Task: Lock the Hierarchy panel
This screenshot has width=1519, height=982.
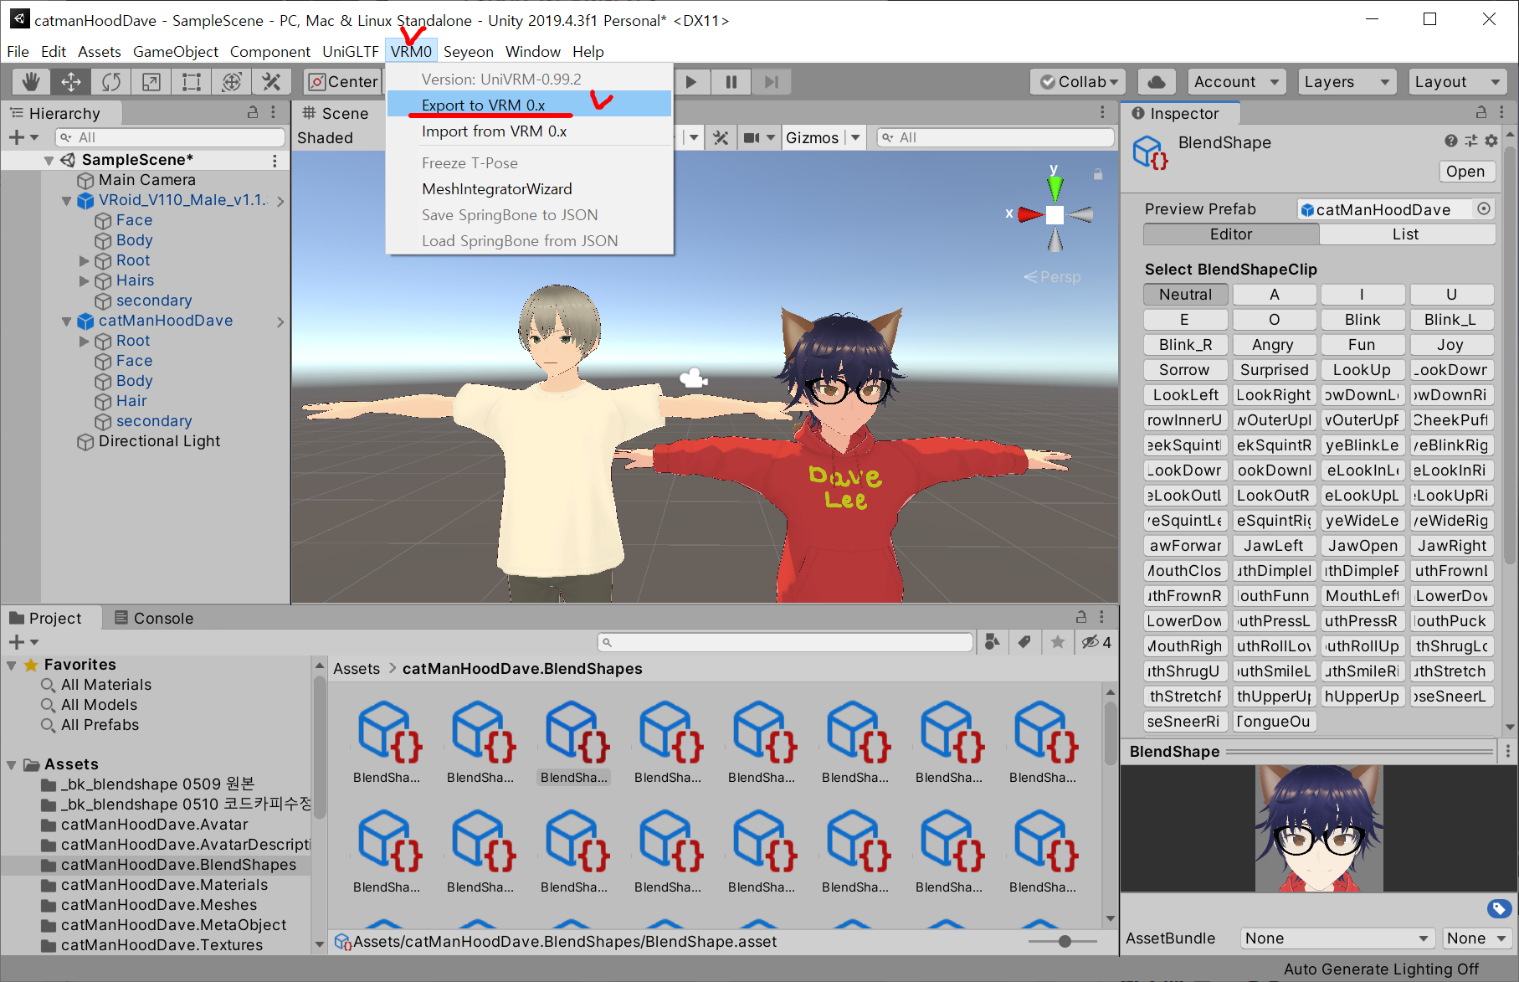Action: [x=252, y=112]
